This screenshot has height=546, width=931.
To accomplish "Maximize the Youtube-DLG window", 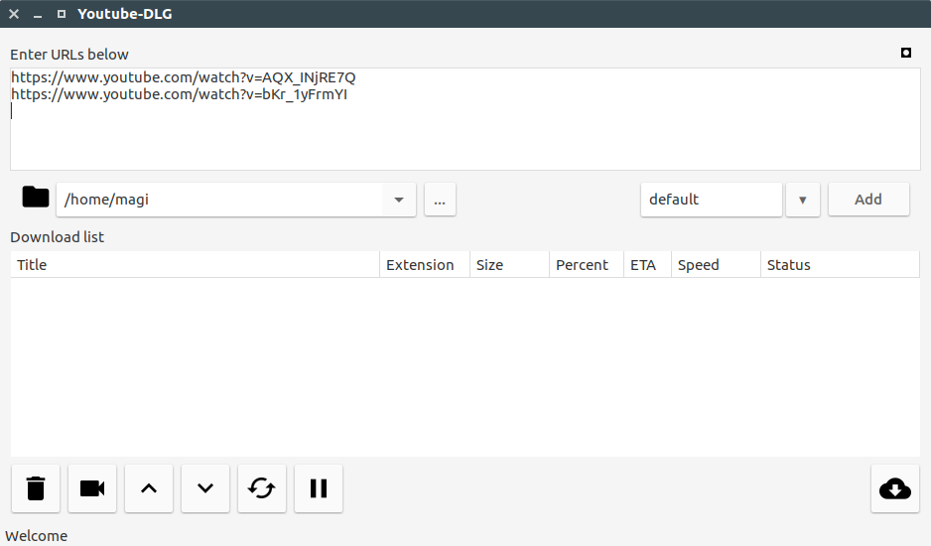I will tap(62, 14).
